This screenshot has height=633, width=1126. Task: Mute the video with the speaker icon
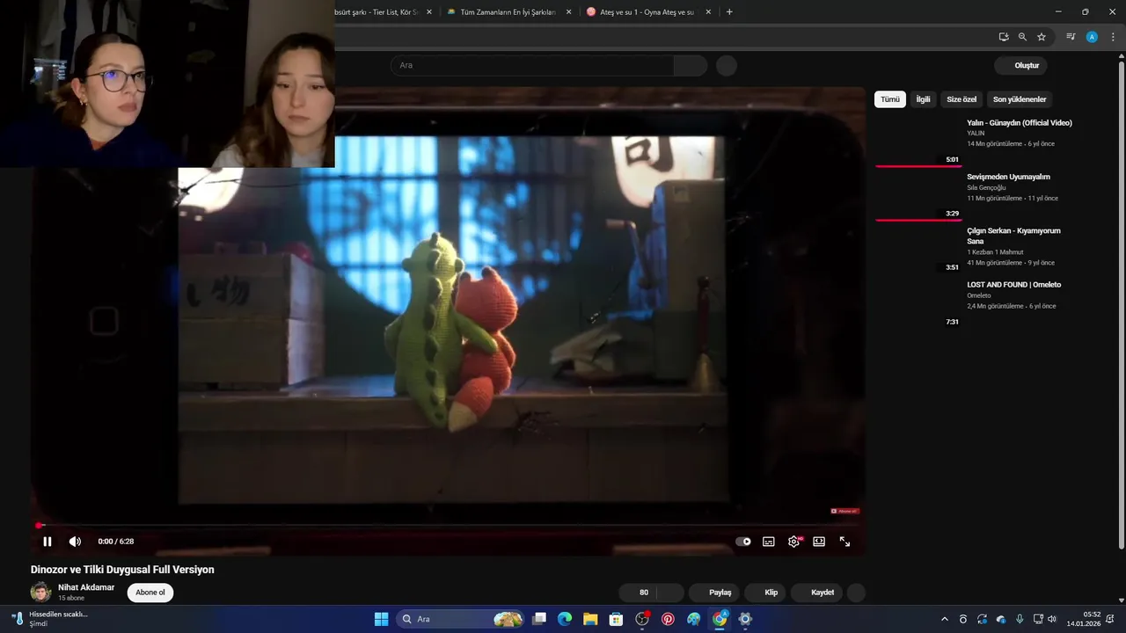[75, 542]
